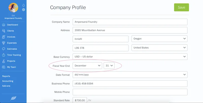Open settings via the gear icon
203x103 pixels.
pos(24,10)
